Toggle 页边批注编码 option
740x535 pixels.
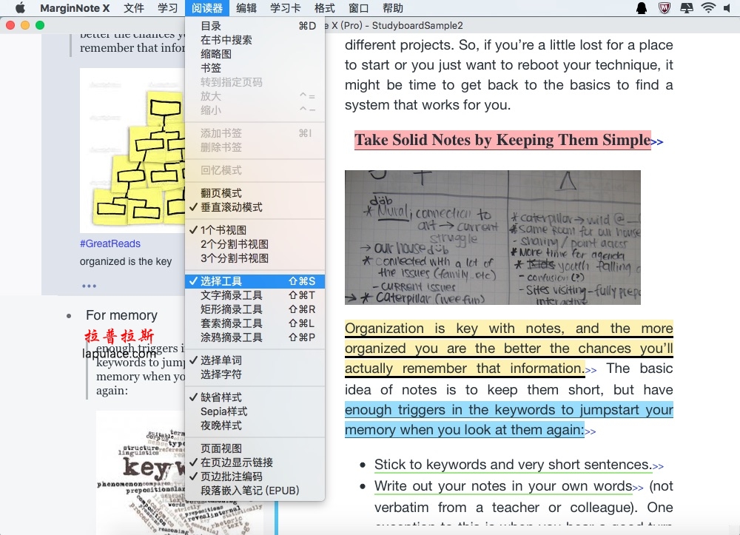pyautogui.click(x=231, y=477)
